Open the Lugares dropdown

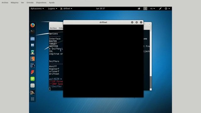click(52, 8)
